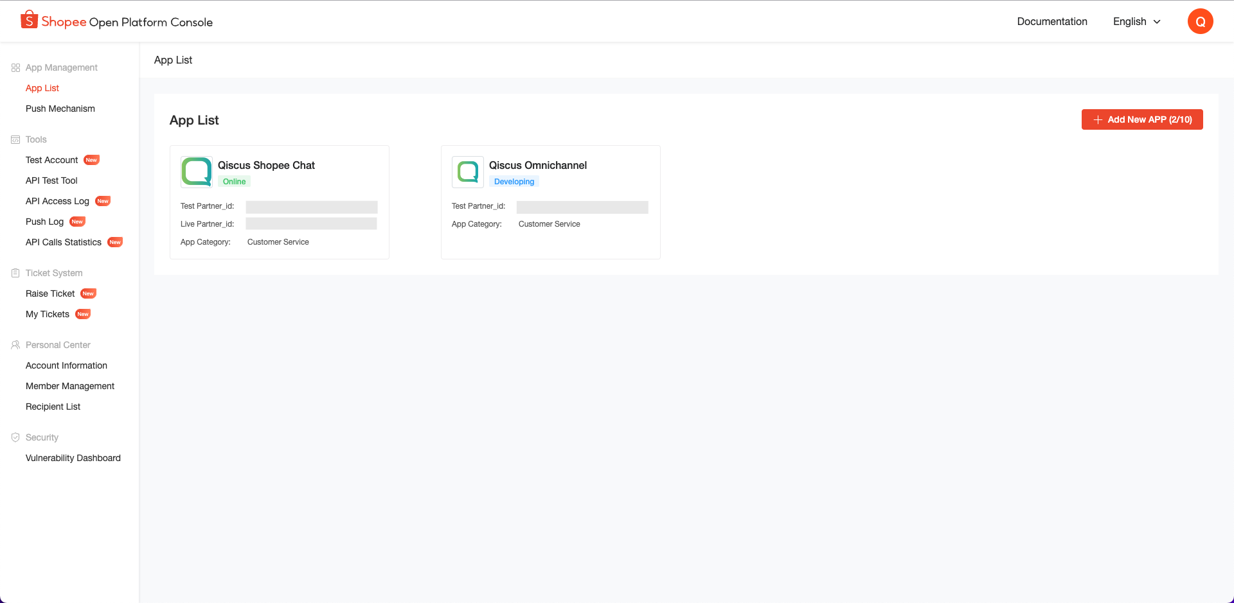Screen dimensions: 1234x603
Task: Open the user avatar profile menu
Action: tap(1200, 21)
